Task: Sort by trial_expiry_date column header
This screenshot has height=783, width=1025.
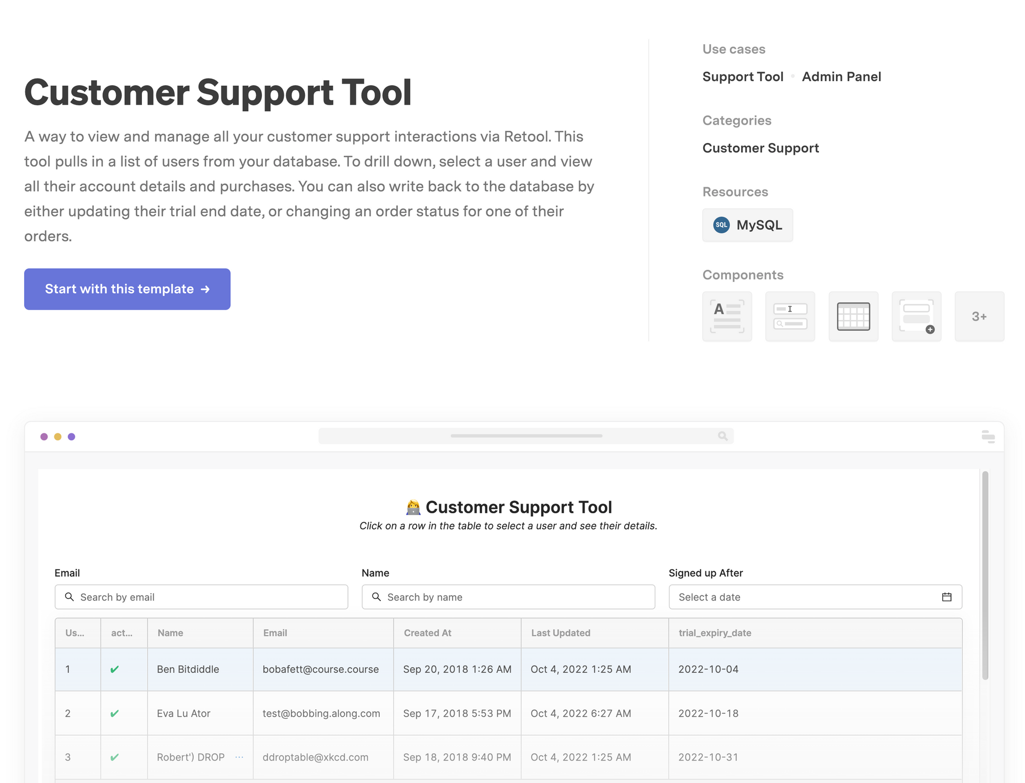Action: coord(815,633)
